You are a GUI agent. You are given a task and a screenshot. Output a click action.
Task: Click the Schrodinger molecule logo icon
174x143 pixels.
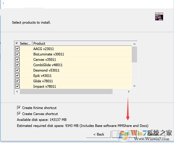(x=159, y=16)
